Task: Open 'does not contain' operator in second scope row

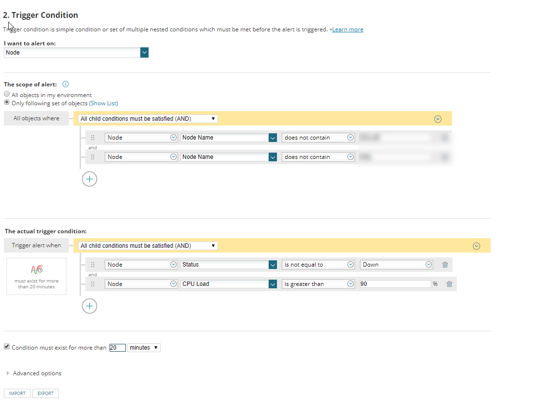Action: pyautogui.click(x=318, y=157)
